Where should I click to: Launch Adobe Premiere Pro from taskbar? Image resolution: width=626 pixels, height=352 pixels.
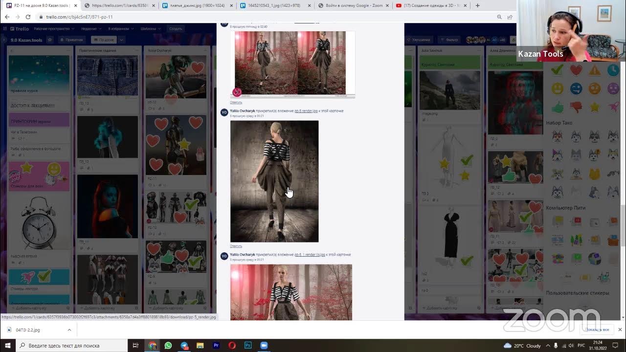point(216,345)
